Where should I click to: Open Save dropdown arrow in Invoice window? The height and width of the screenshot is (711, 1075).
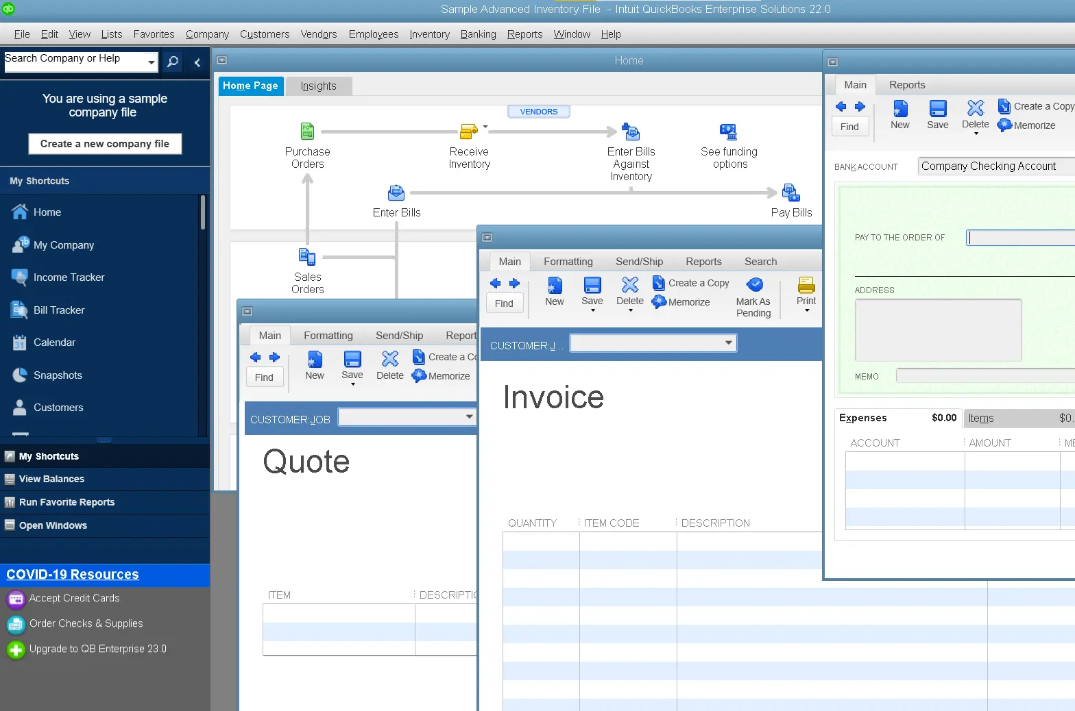click(x=592, y=310)
